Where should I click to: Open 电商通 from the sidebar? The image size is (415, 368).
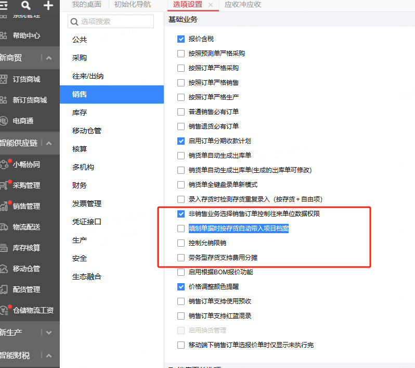pyautogui.click(x=23, y=121)
